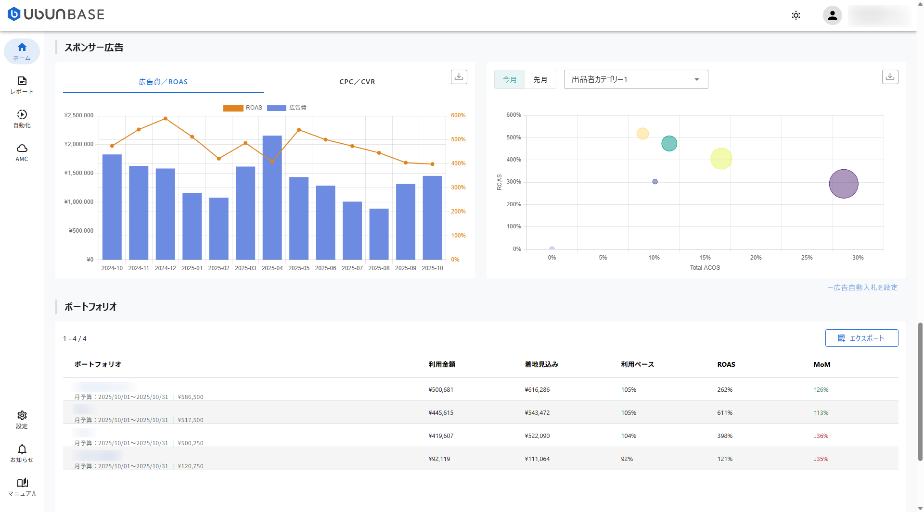Click the エクスポート export button
924x512 pixels.
click(x=861, y=338)
